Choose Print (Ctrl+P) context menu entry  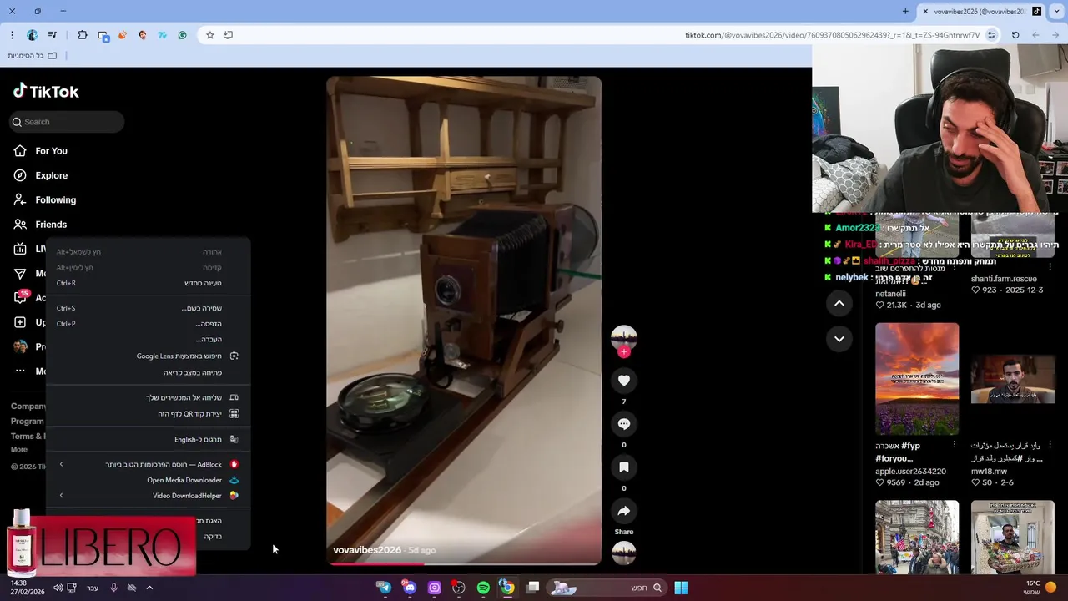coord(148,324)
